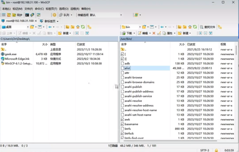Open the gear preferences icon
Viewport: 239px width, 152px height.
point(55,15)
